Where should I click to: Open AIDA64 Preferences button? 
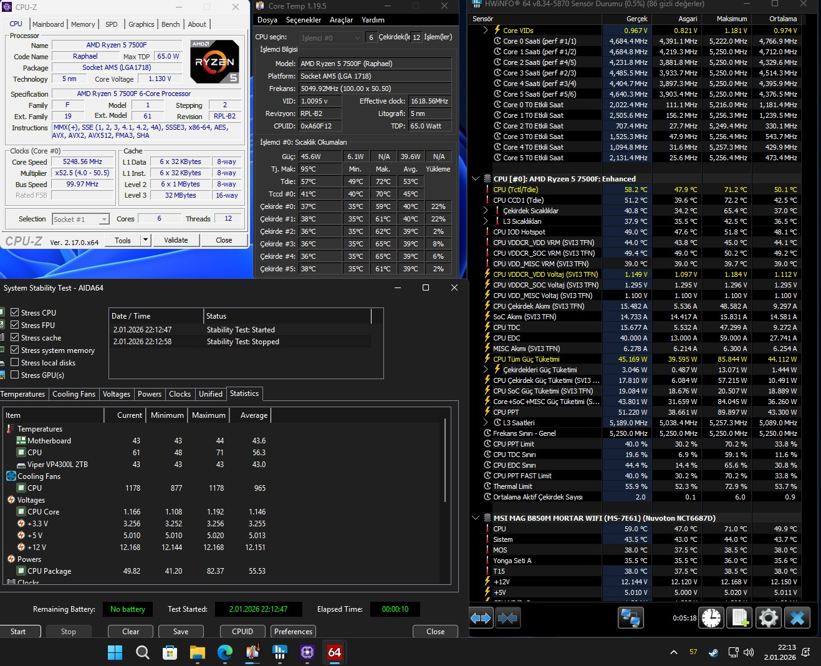click(x=293, y=632)
